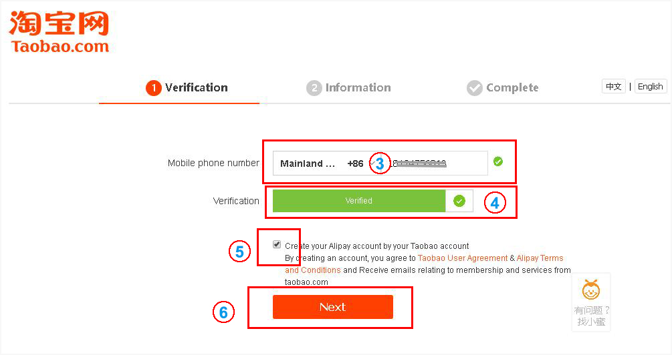
Task: Select the Complete step tab
Action: click(x=503, y=88)
